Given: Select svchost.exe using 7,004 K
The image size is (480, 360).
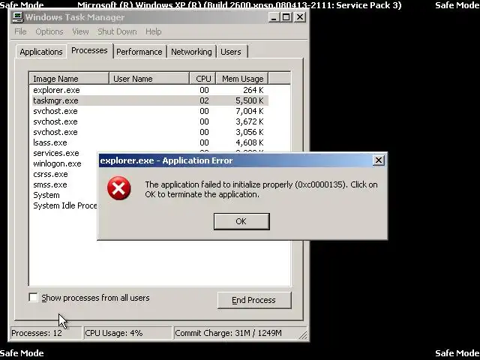Looking at the screenshot, I should click(150, 111).
